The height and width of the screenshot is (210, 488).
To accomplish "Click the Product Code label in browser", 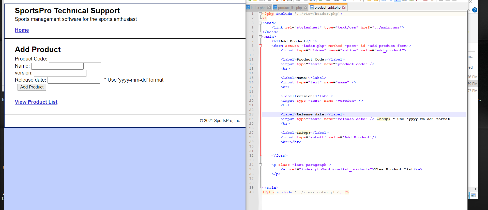I will 31,59.
